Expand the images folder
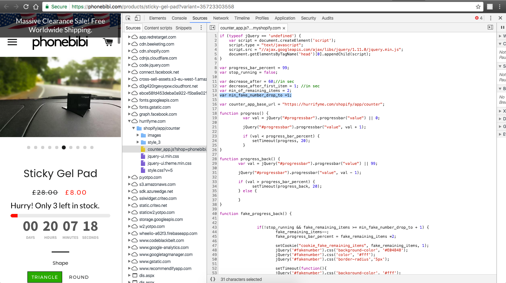Viewport: 506px width, 283px height. click(x=138, y=135)
